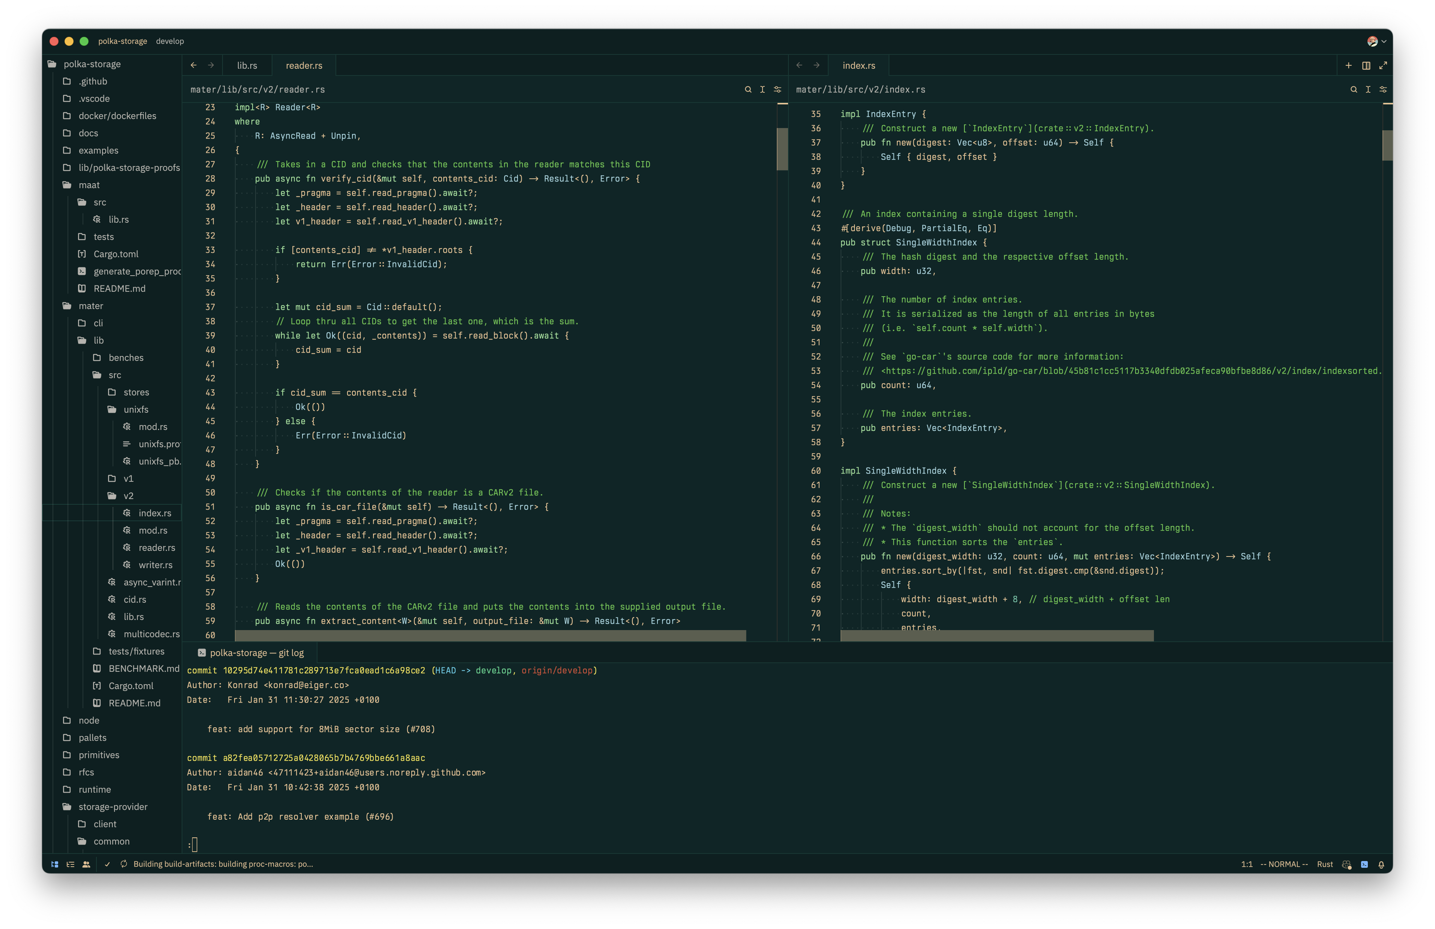
Task: Click the Copilot status icon
Action: point(1347,864)
